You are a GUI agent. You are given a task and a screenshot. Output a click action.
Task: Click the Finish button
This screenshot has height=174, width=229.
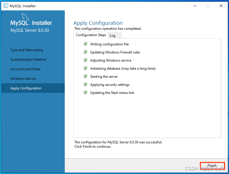(x=212, y=166)
